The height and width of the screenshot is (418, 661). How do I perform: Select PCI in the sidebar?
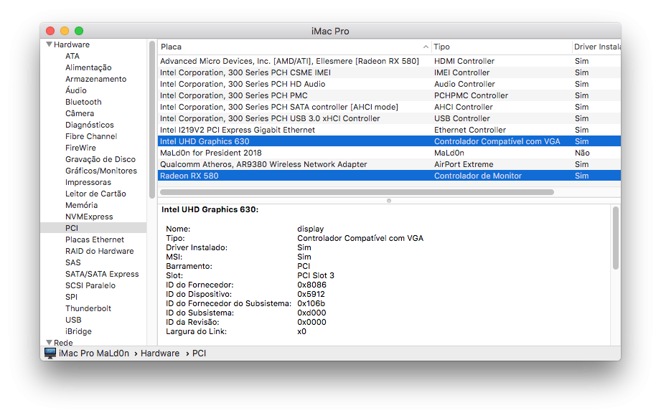coord(93,228)
